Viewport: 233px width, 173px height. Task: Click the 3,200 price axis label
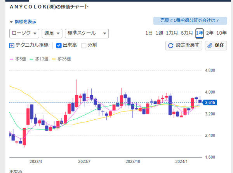click(x=210, y=114)
